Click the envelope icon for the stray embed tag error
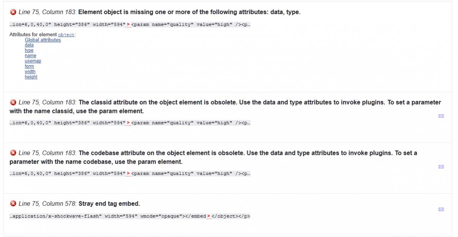Screen dimensions: 458x237 (x=441, y=209)
